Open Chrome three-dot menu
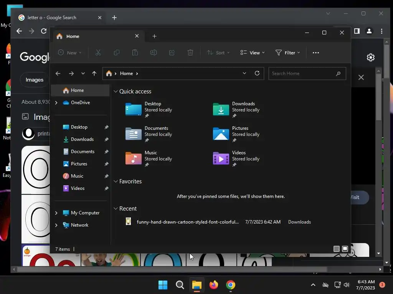The image size is (393, 294). [381, 31]
